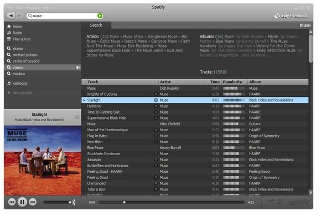Click the icon next to Knights of Cydonia

pos(156,94)
